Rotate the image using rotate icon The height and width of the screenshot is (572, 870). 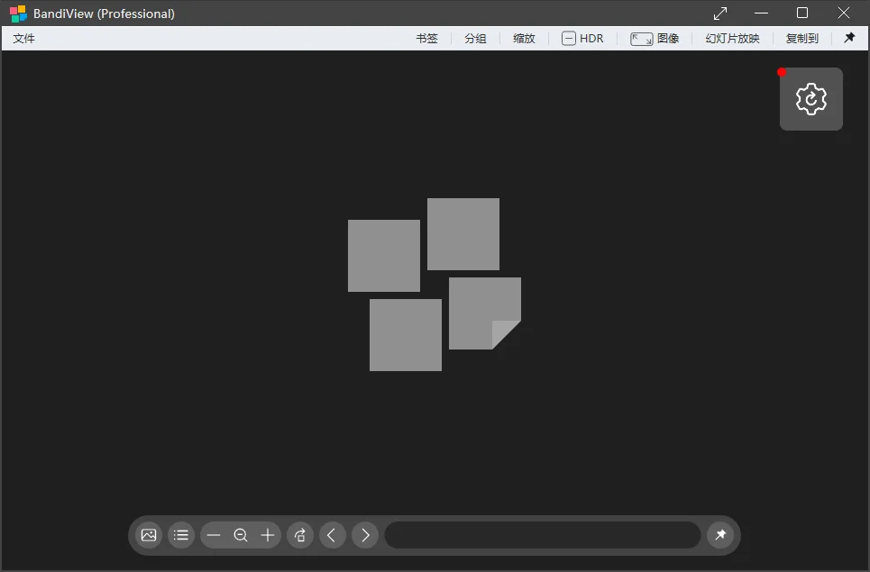tap(300, 535)
